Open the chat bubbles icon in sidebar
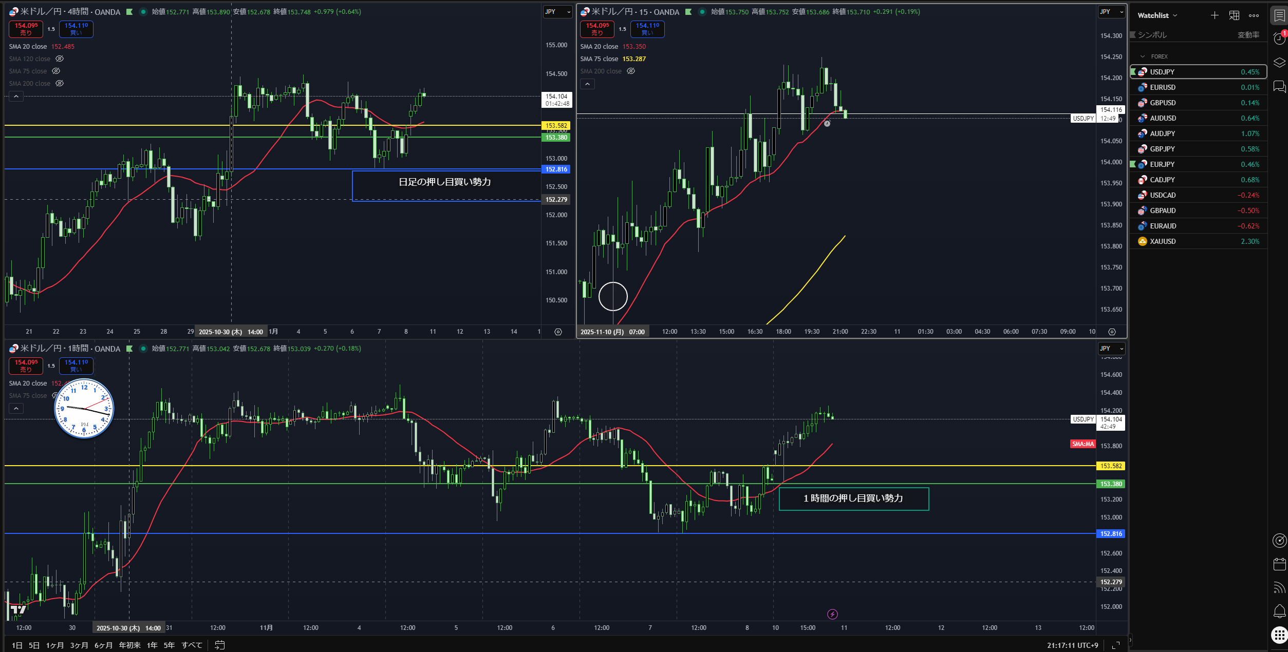Image resolution: width=1288 pixels, height=652 pixels. click(x=1279, y=86)
